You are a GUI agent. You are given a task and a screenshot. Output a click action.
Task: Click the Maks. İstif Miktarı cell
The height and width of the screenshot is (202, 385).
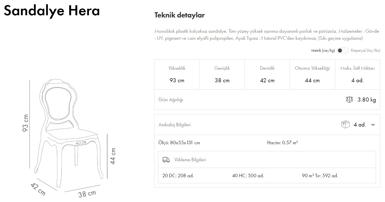pos(357,74)
